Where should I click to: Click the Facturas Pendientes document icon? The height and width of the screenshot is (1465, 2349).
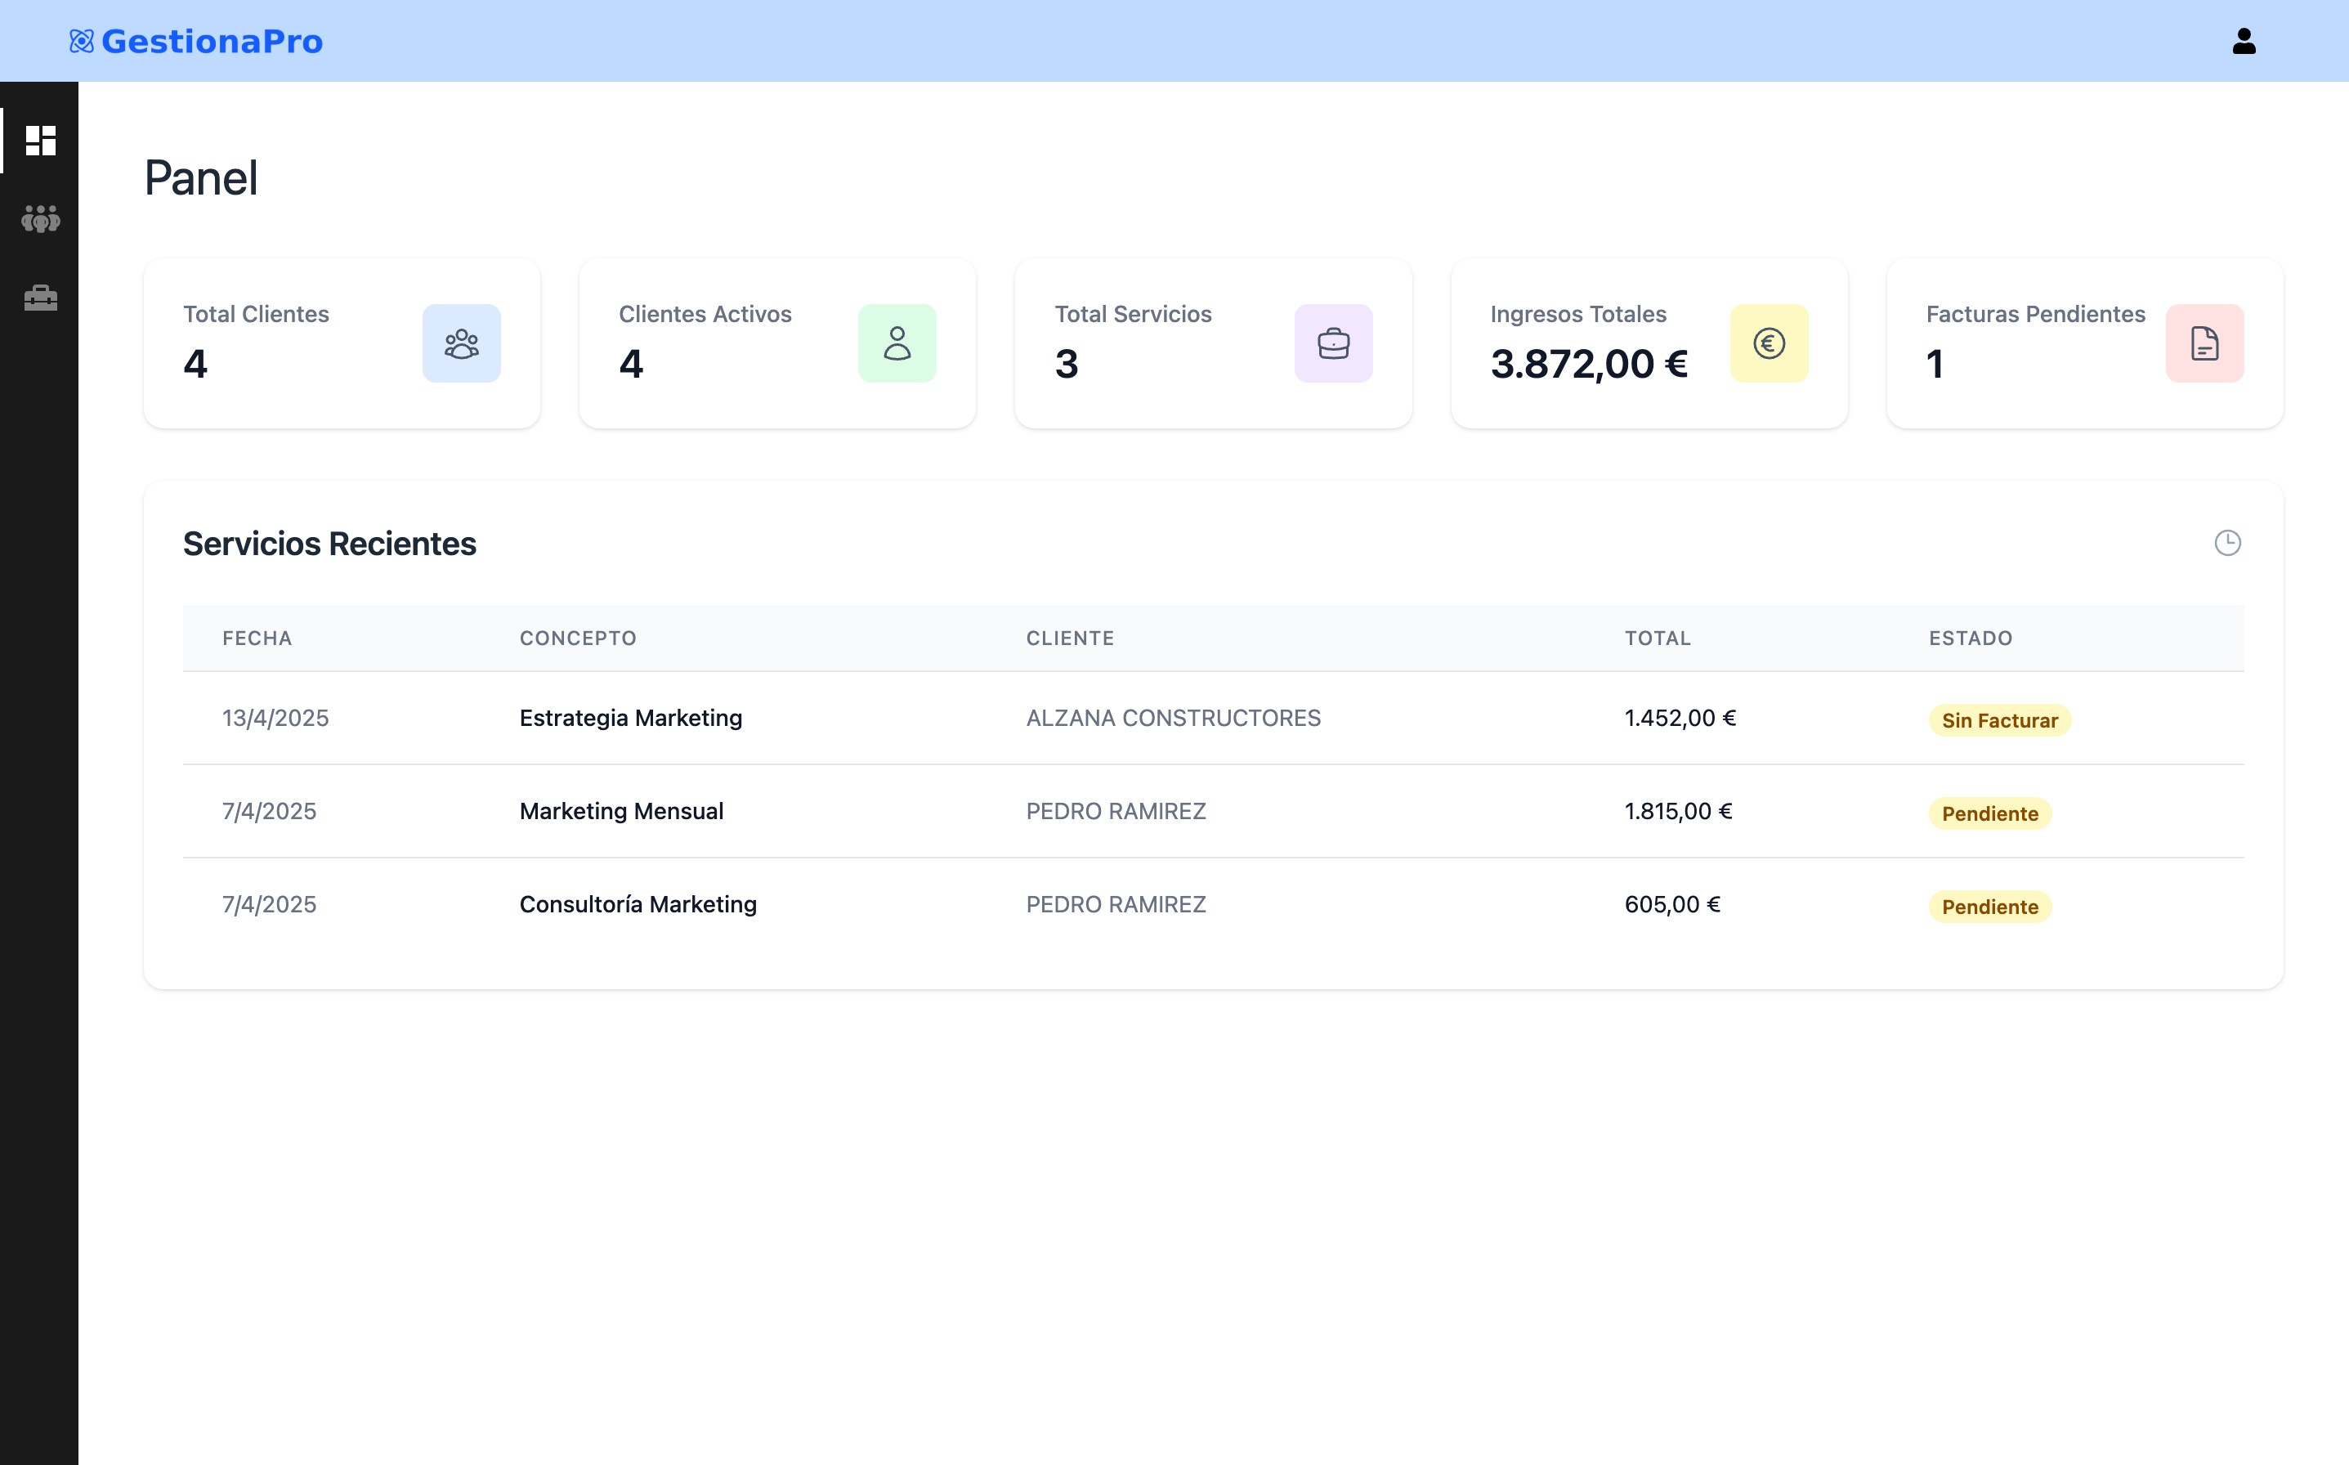[2204, 343]
